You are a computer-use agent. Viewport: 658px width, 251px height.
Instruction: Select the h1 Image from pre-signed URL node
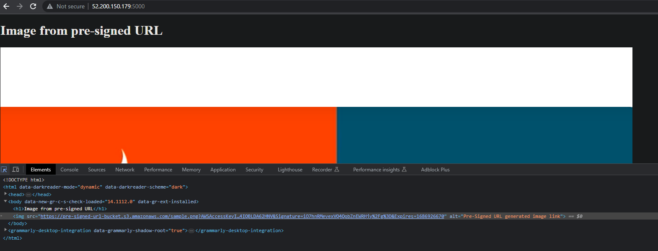click(60, 209)
